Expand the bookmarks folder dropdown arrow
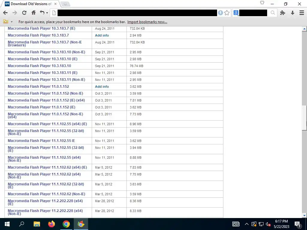 (12, 22)
